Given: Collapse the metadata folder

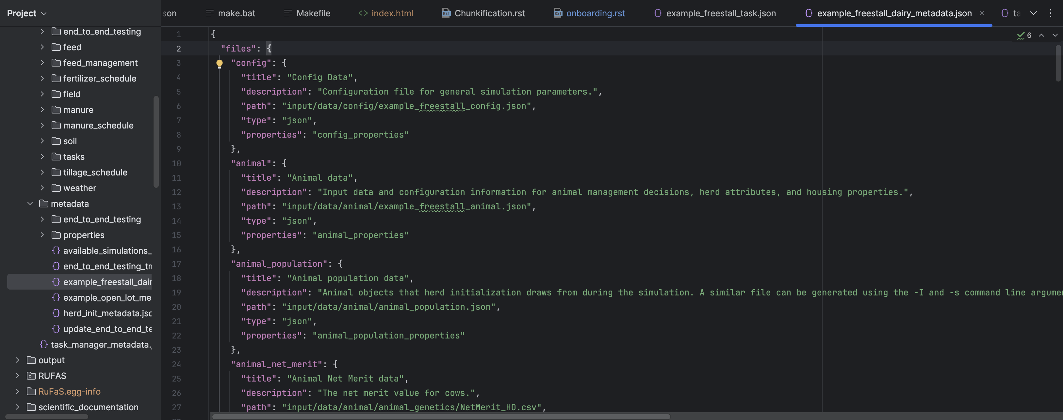Looking at the screenshot, I should click(x=30, y=204).
